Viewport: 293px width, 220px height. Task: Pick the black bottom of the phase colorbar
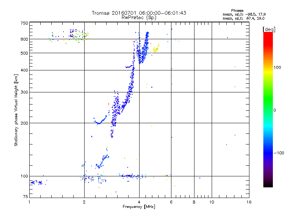pyautogui.click(x=268, y=184)
